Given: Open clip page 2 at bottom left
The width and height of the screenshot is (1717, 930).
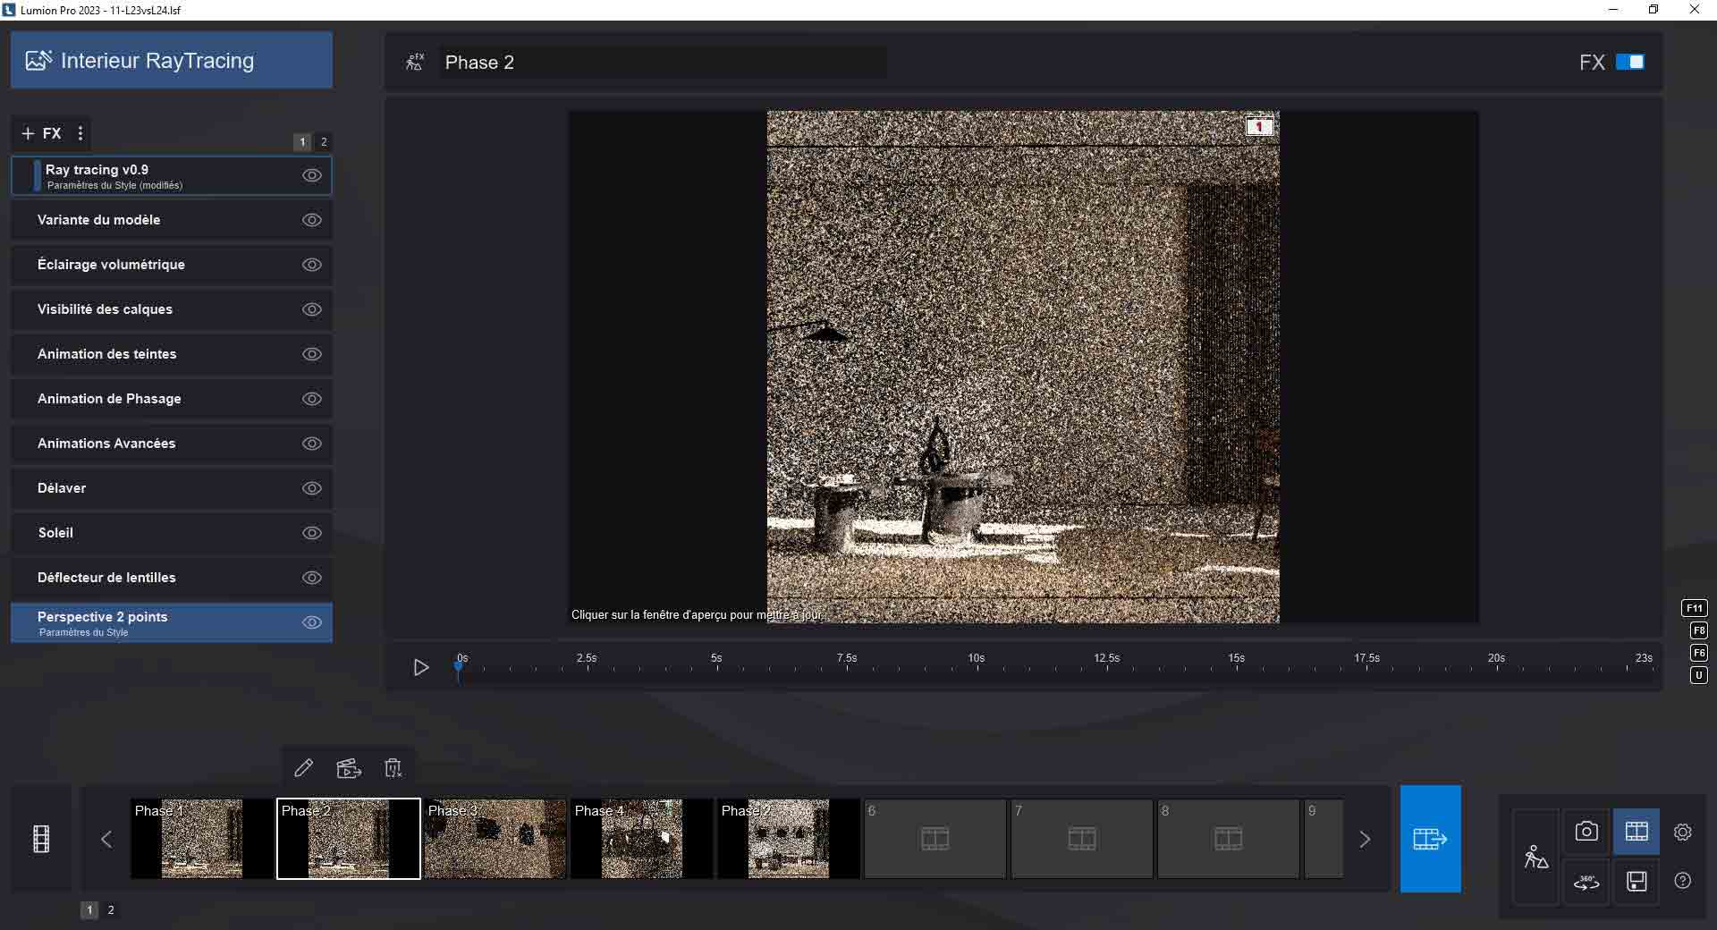Looking at the screenshot, I should click(x=111, y=910).
